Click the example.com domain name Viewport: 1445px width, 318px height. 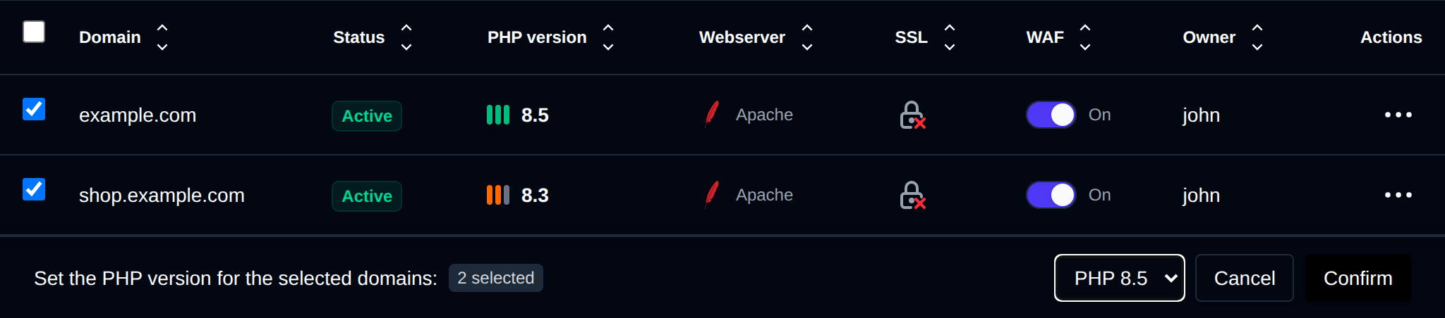click(138, 115)
